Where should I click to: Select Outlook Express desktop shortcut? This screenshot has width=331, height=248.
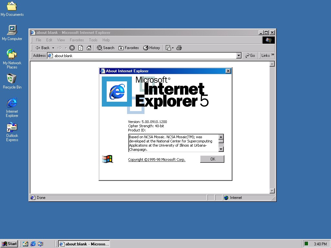12,132
